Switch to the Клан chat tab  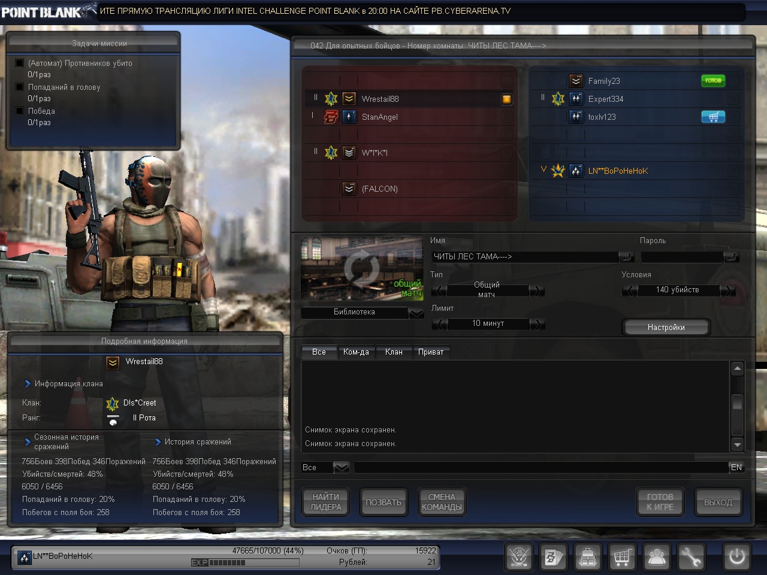point(394,352)
